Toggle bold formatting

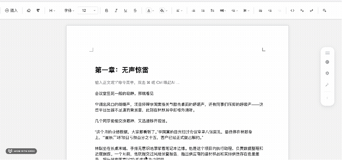tap(106, 10)
